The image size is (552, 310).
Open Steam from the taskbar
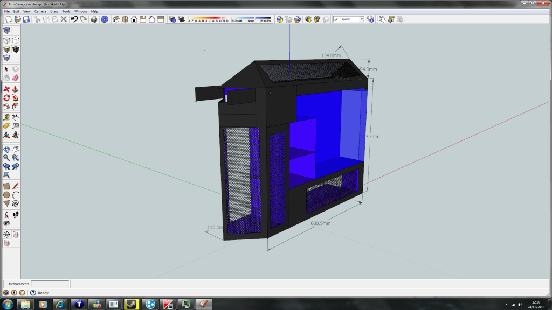coord(131,304)
